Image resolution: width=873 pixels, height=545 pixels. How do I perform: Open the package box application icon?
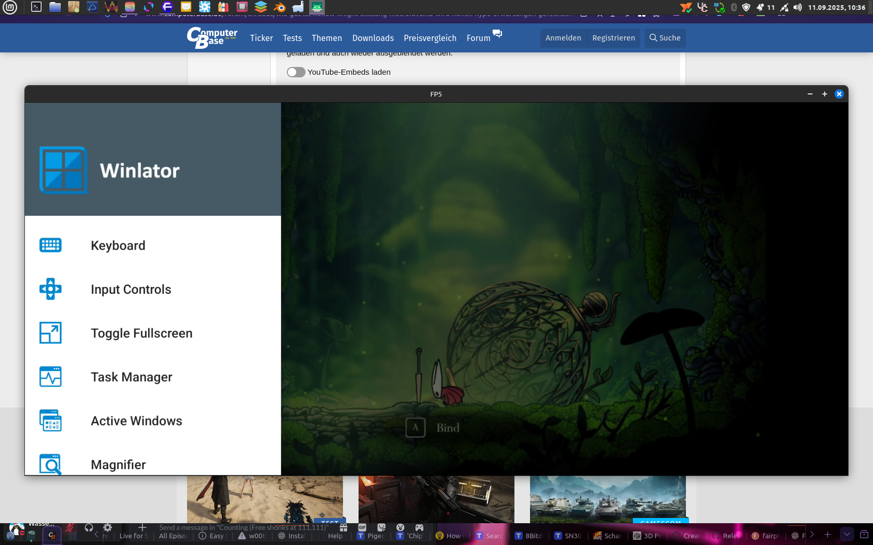74,7
